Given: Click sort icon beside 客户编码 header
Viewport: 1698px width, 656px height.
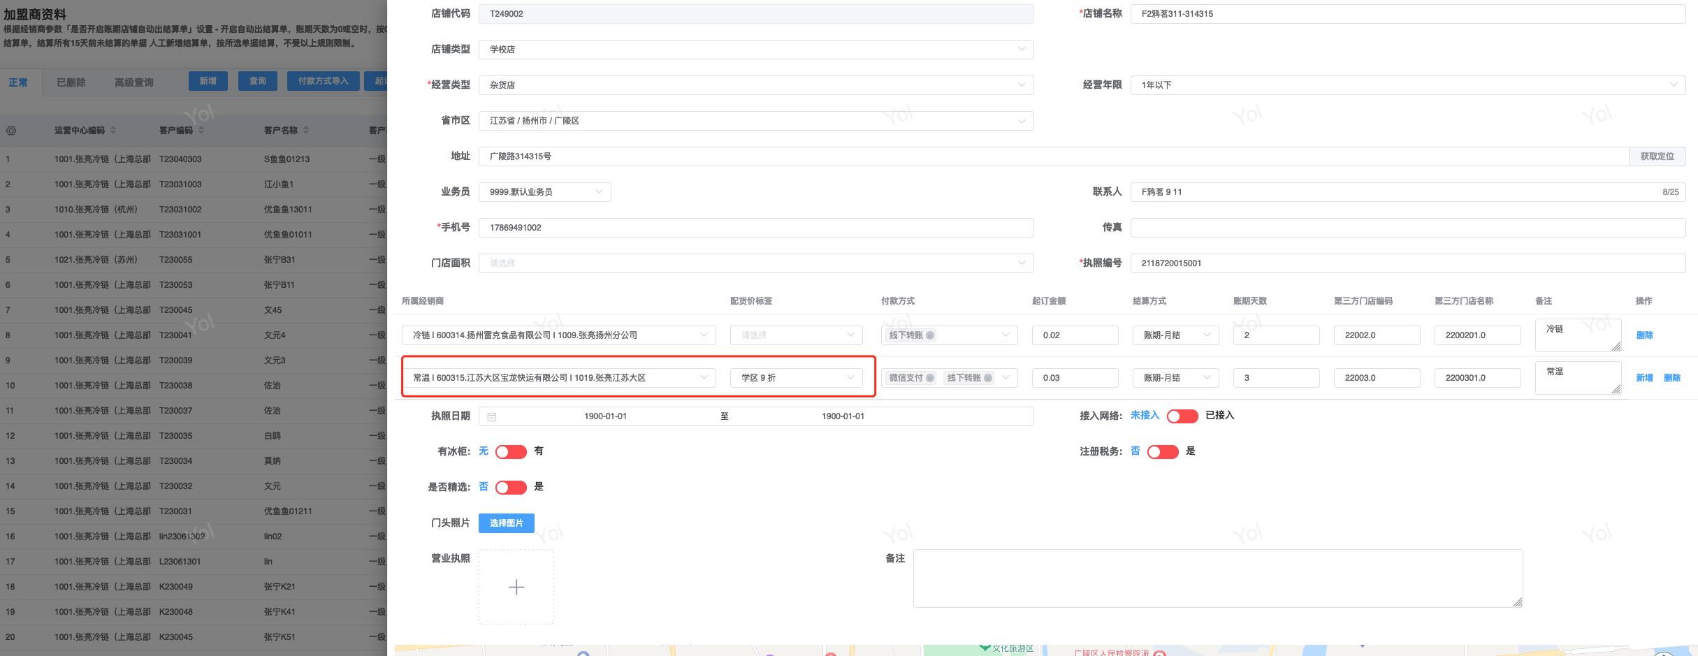Looking at the screenshot, I should 201,131.
